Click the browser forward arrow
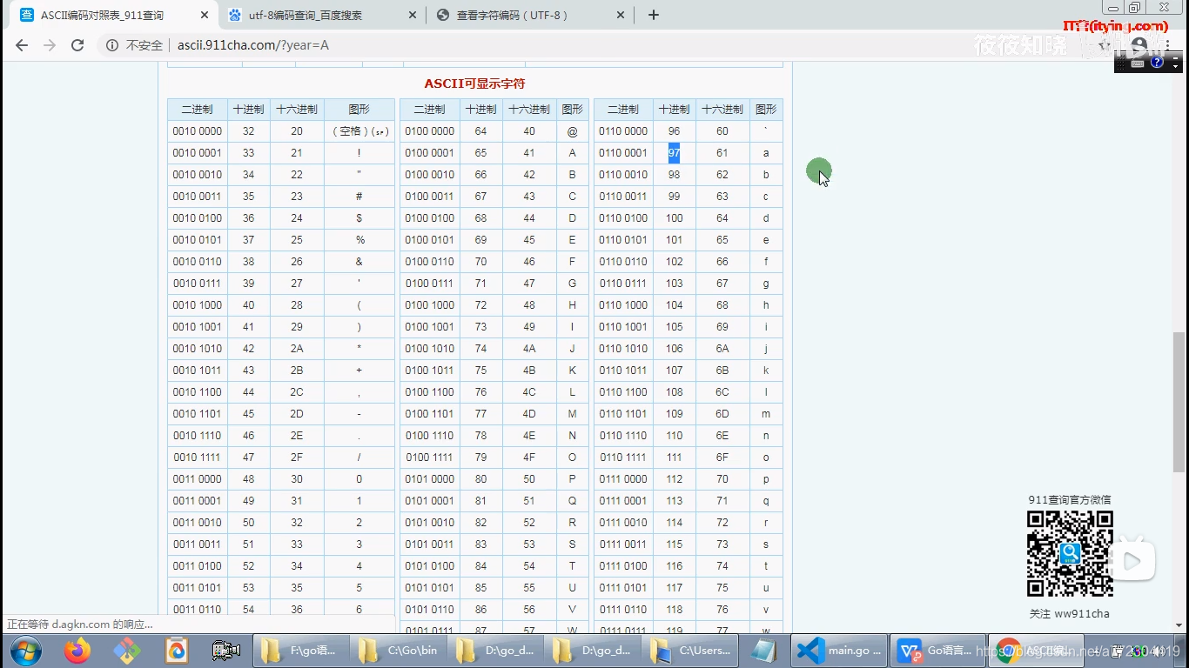 50,45
